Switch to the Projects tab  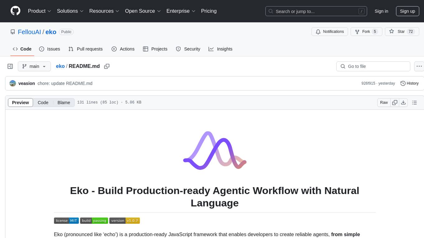(155, 49)
